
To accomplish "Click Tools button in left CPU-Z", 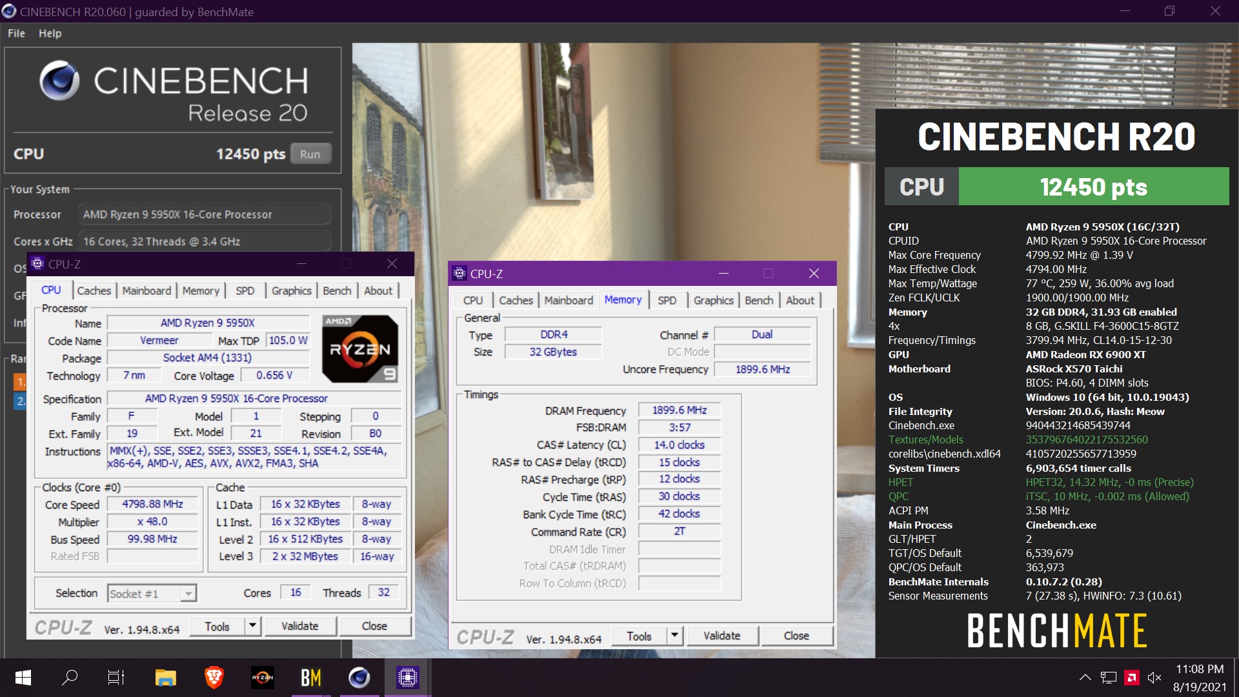I will (x=217, y=626).
